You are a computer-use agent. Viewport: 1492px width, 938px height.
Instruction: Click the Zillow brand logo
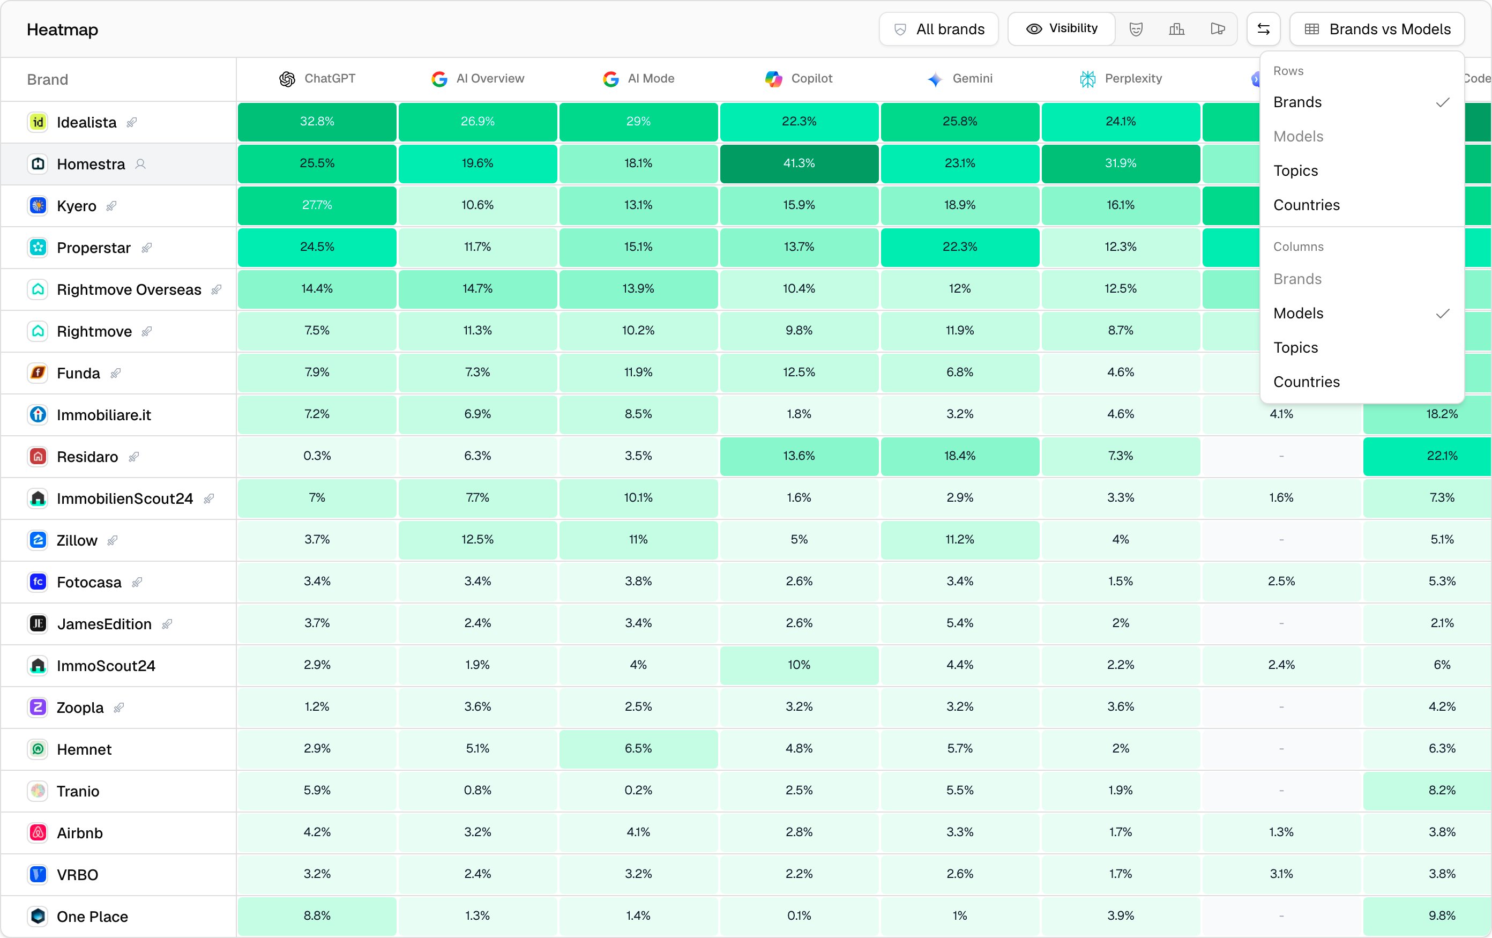(x=38, y=540)
